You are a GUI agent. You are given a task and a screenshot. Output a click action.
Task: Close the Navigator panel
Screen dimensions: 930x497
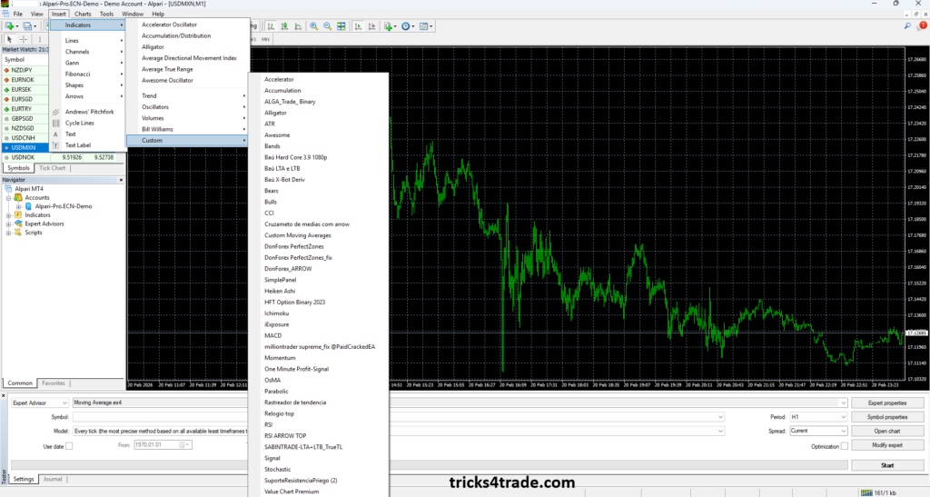[121, 180]
